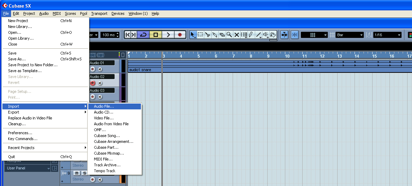412x186 pixels.
Task: Select the Range Selection tool
Action: coord(200,35)
